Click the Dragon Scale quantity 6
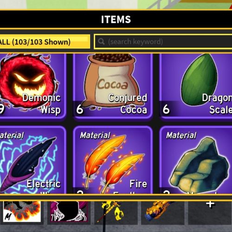 pyautogui.click(x=166, y=109)
